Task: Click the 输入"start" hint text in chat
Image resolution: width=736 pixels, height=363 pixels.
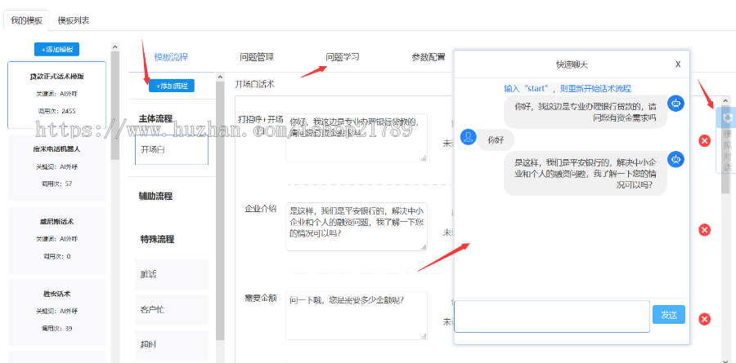Action: [568, 89]
